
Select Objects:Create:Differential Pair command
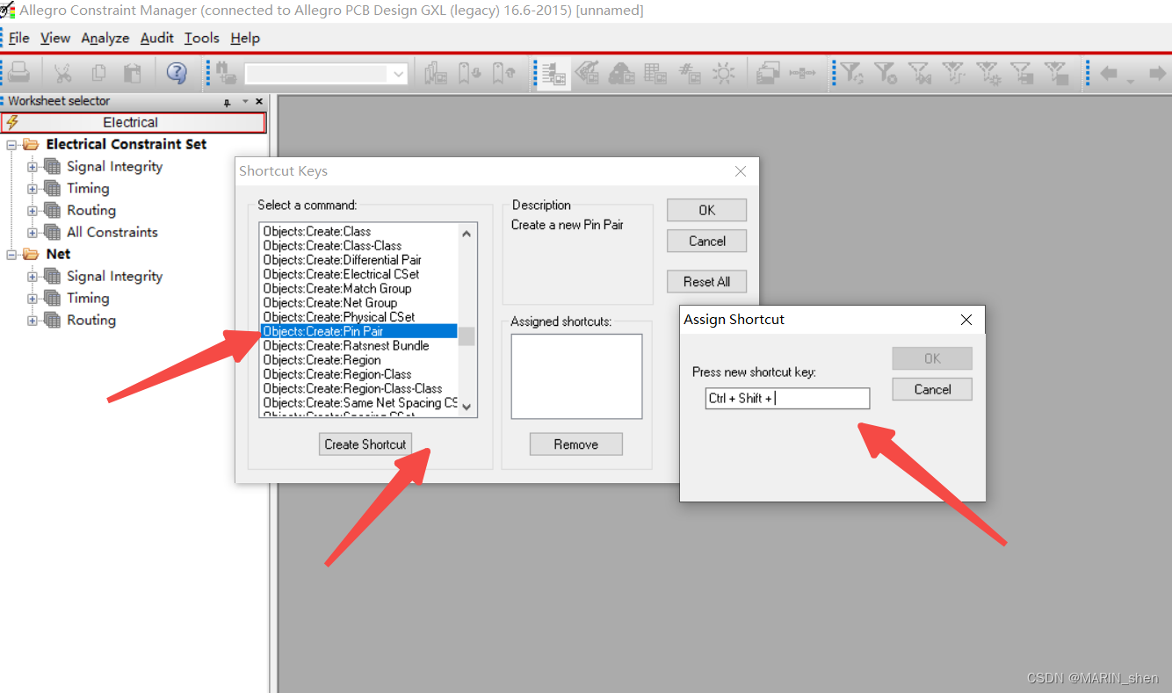click(x=343, y=260)
